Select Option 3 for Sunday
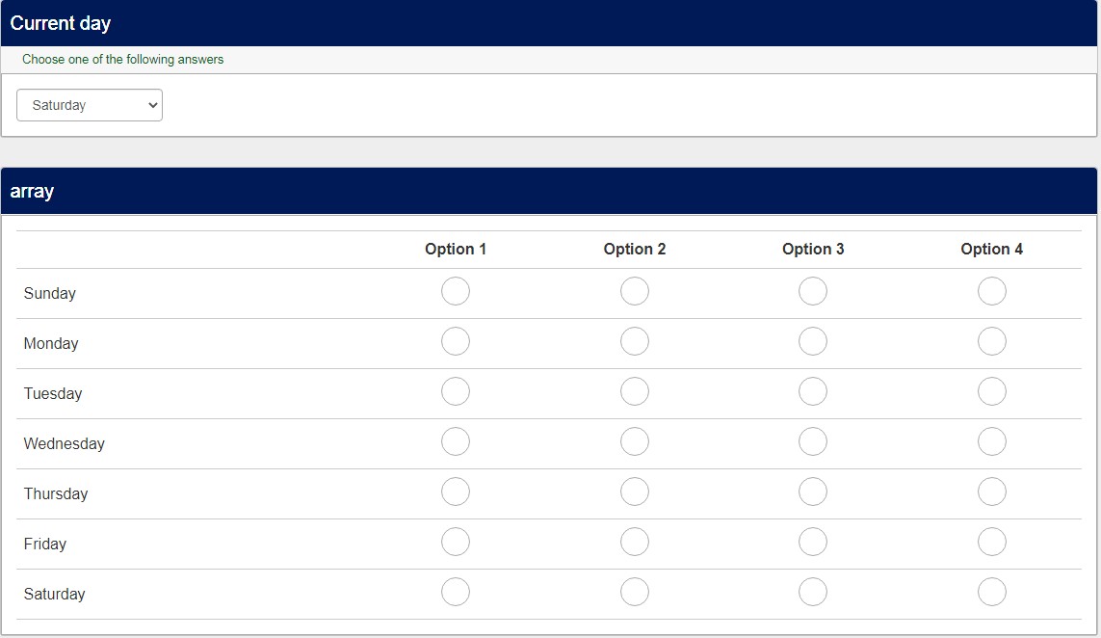This screenshot has height=638, width=1101. (x=813, y=291)
